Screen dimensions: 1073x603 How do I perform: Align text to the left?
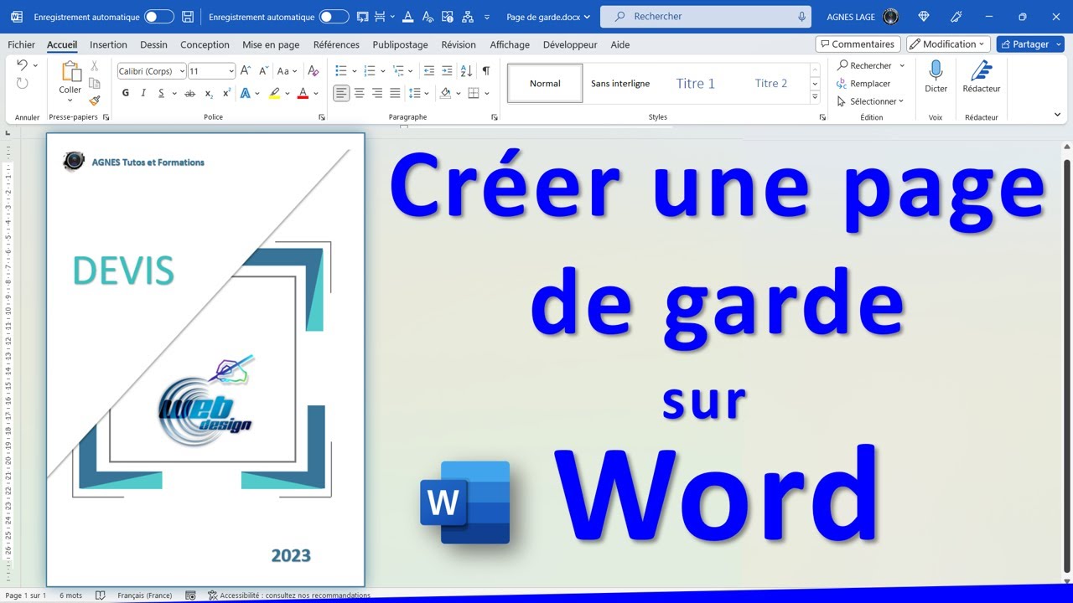pos(341,93)
